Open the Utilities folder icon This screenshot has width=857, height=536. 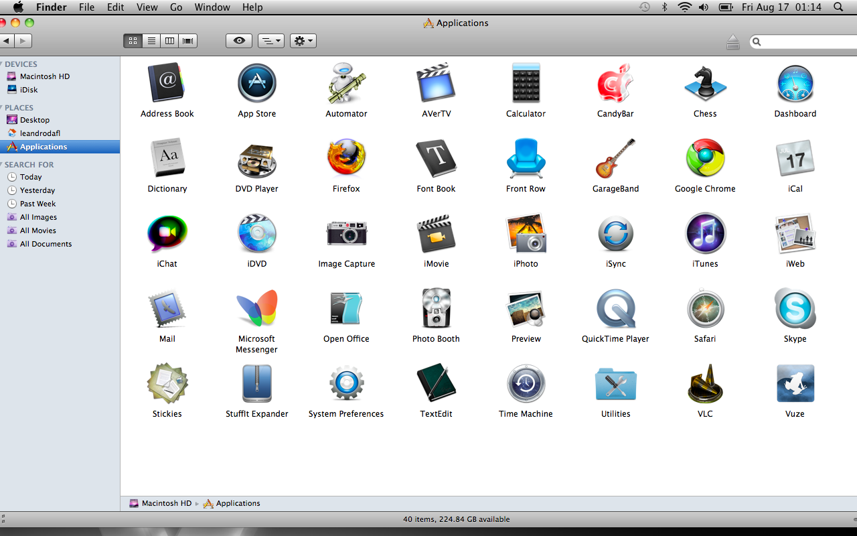click(x=615, y=383)
